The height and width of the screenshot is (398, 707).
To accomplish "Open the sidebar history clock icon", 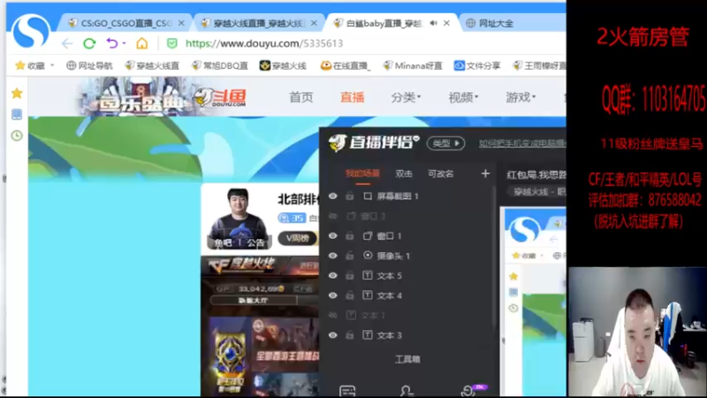I will click(x=17, y=135).
